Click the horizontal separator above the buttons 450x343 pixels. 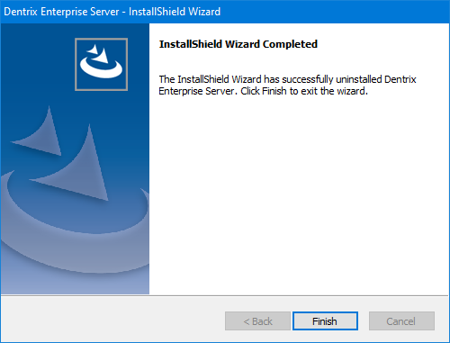[225, 295]
